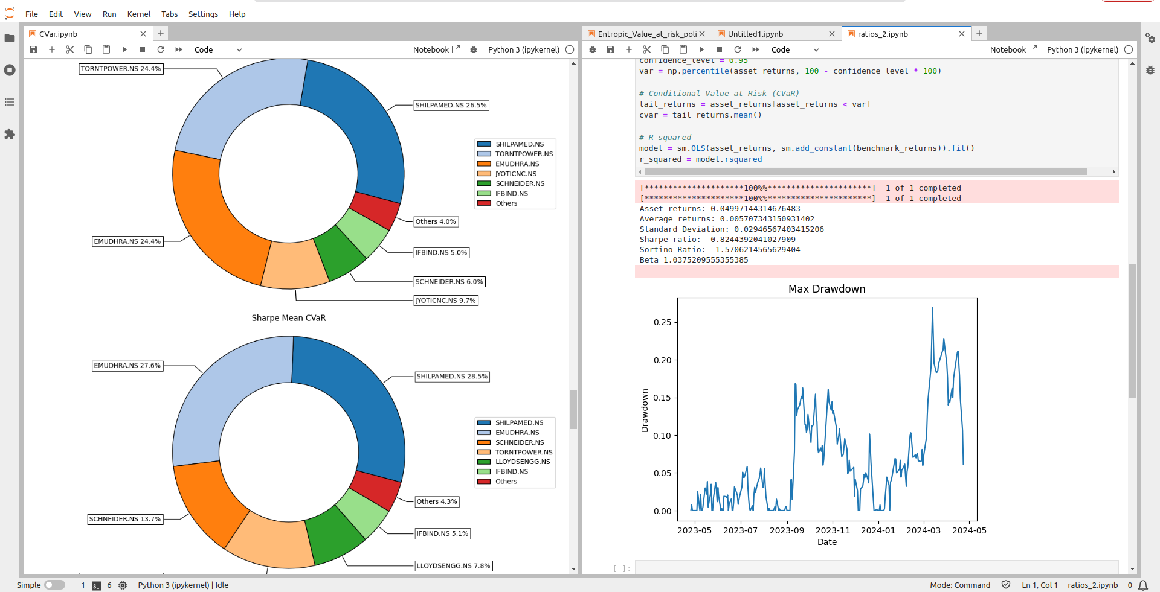
Task: Restart the kernel in ratios_2.ipynb toolbar
Action: [738, 49]
